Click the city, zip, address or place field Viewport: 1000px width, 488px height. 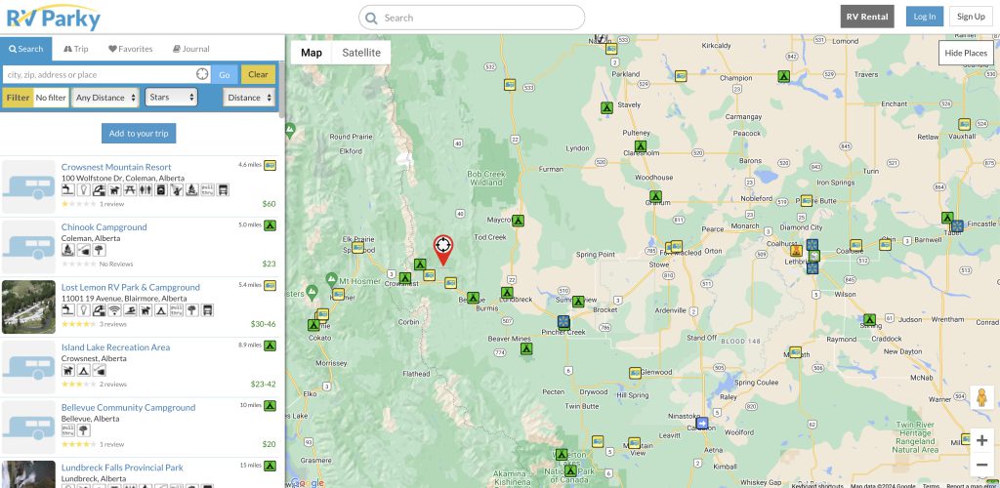pos(98,74)
